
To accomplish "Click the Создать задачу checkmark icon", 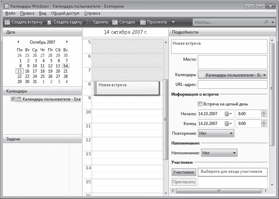I will click(49, 22).
